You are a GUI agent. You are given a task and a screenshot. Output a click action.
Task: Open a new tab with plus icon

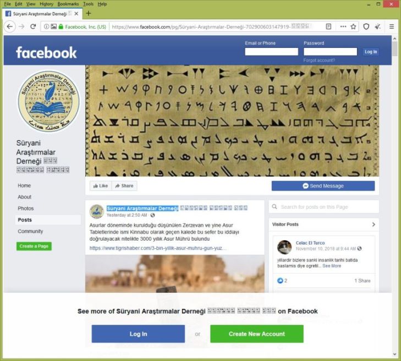pos(89,13)
